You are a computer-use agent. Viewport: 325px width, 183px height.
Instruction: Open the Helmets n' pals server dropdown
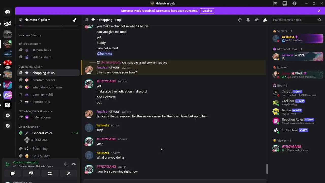[37, 20]
